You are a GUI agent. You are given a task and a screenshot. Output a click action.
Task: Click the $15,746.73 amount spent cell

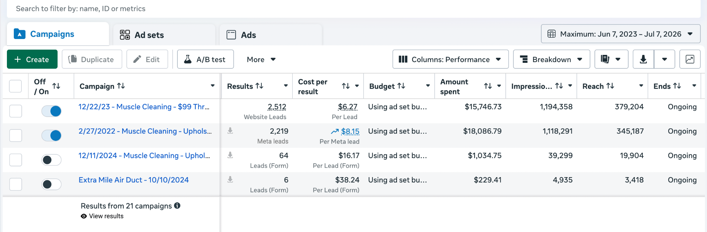pyautogui.click(x=483, y=107)
